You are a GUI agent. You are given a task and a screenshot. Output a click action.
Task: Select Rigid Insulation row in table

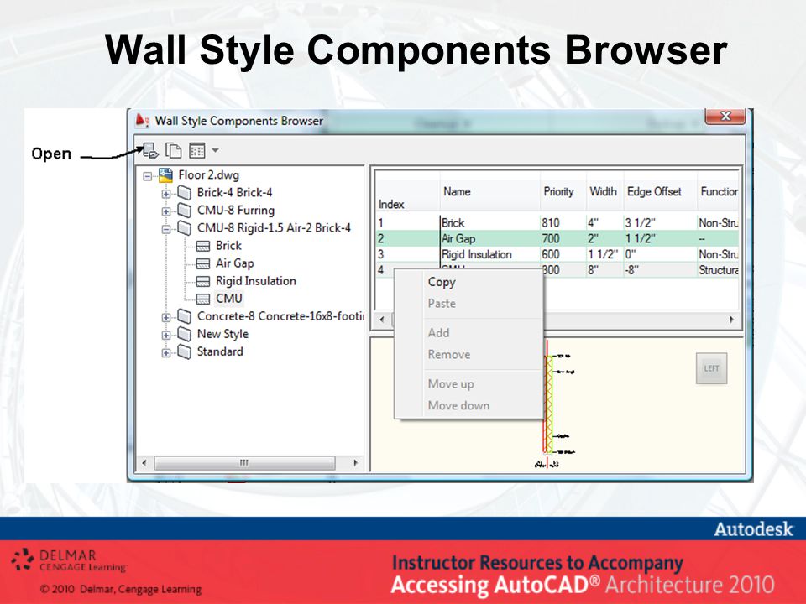pos(557,254)
